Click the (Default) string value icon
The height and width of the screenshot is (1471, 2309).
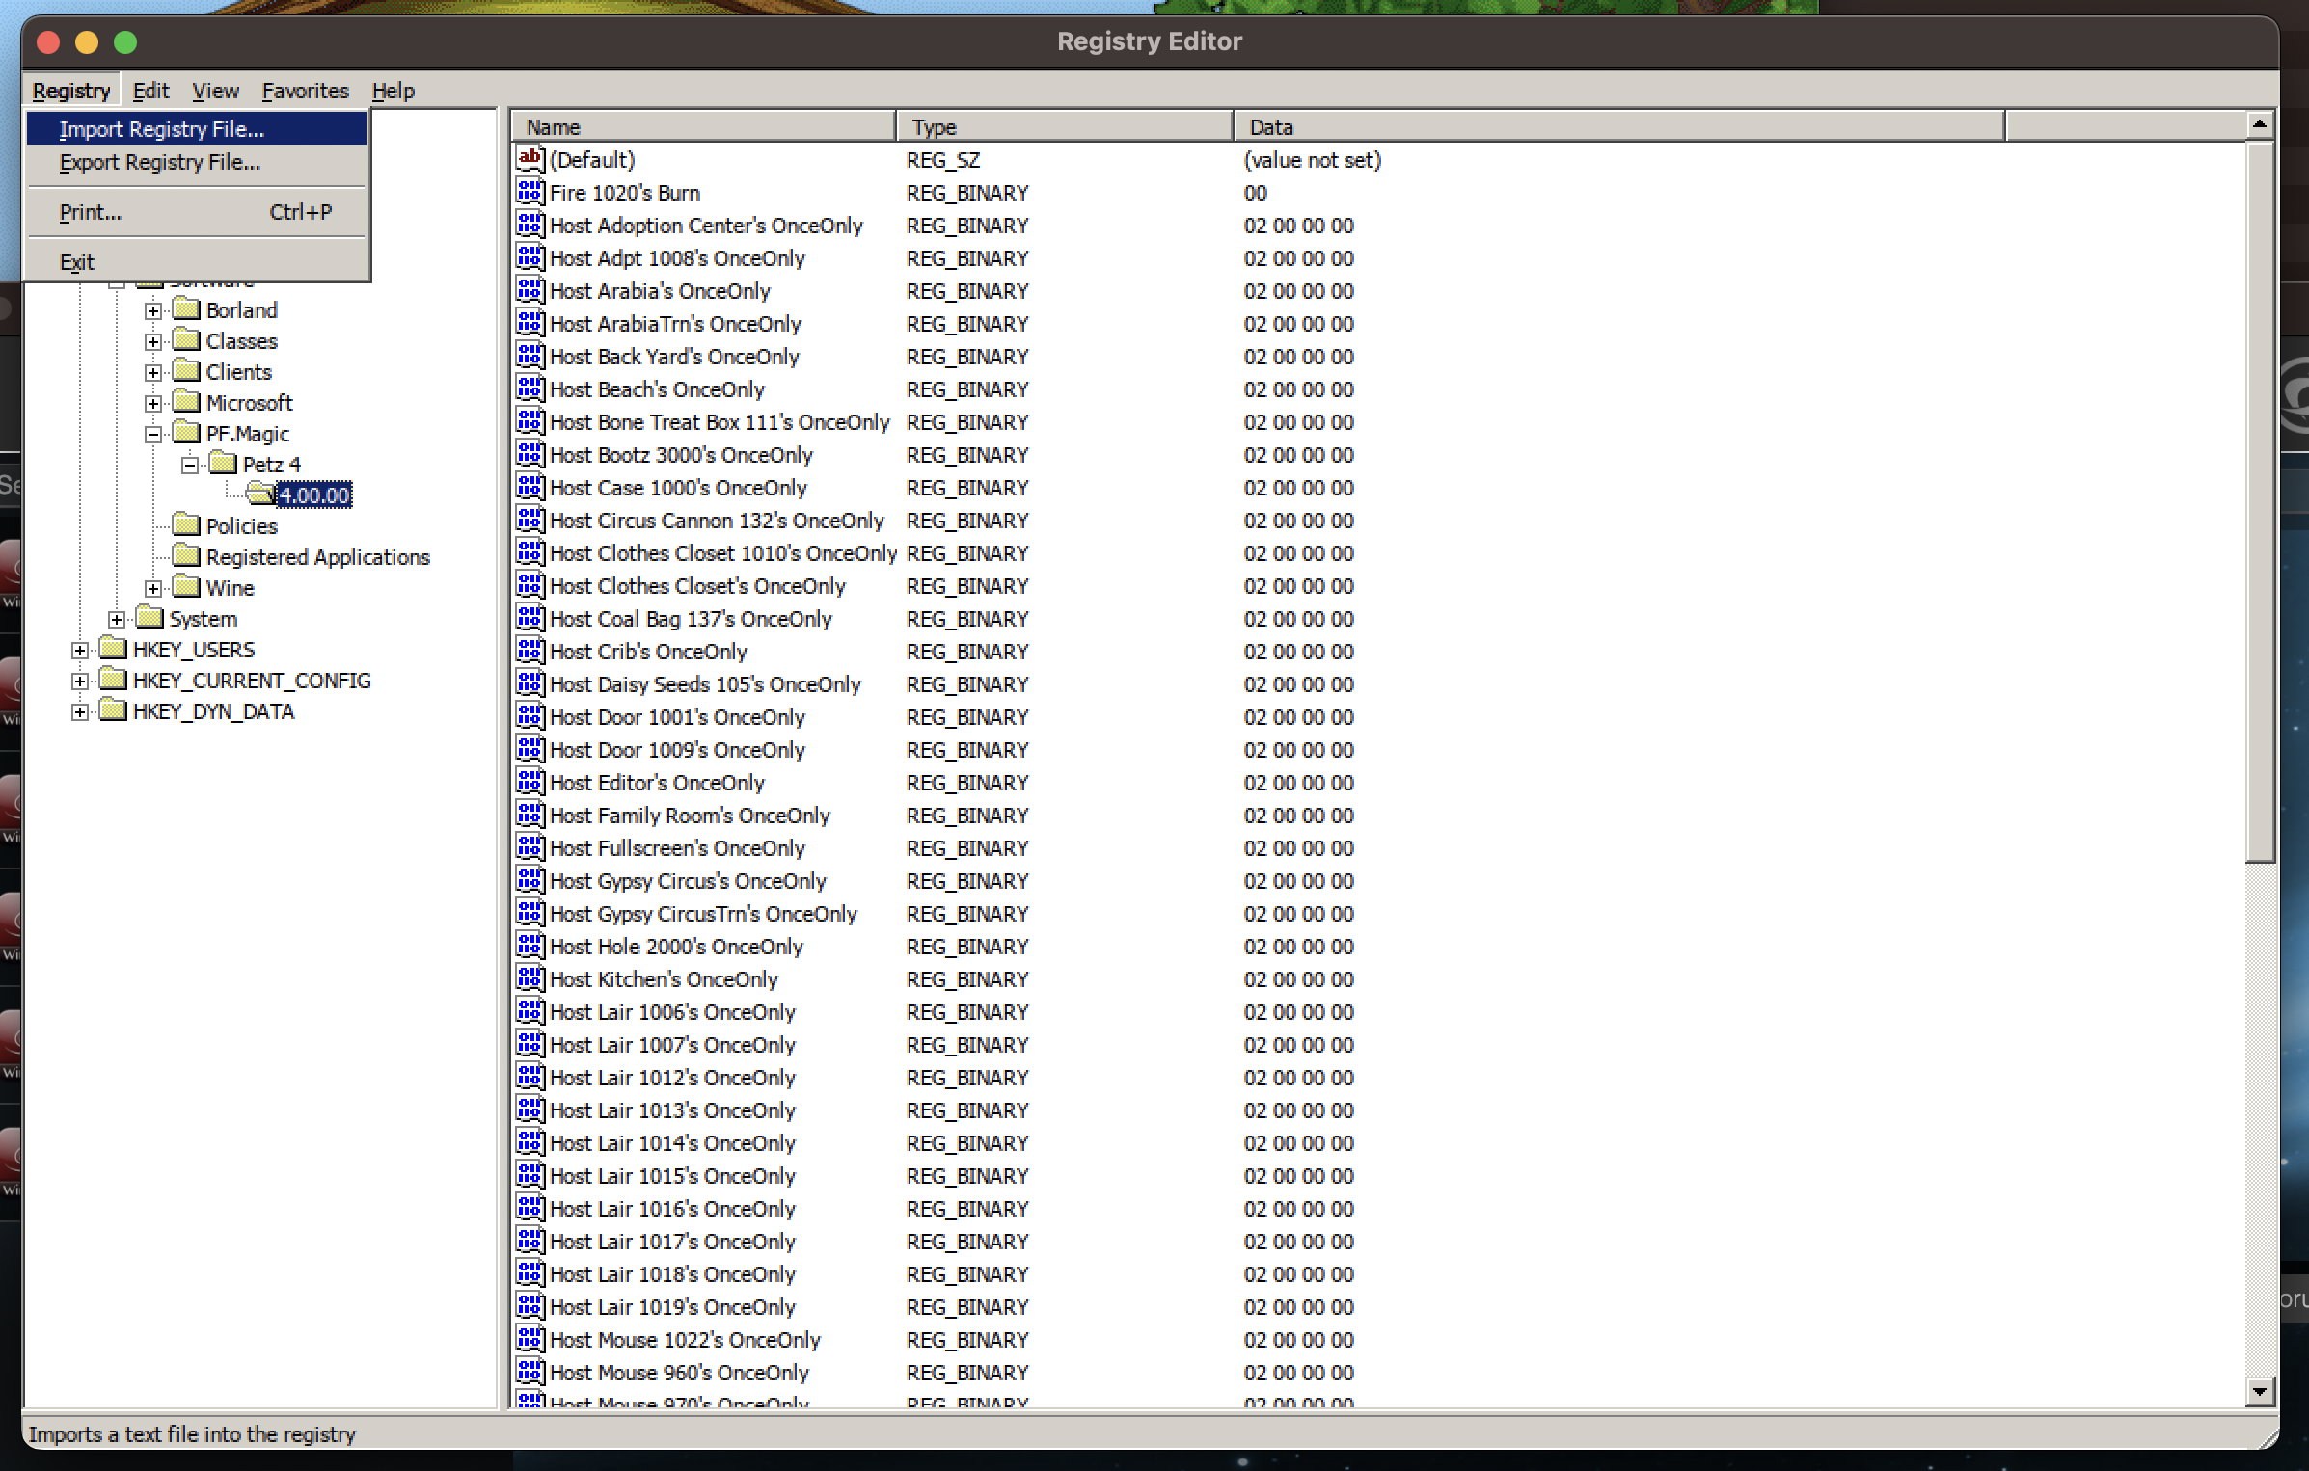pos(530,159)
